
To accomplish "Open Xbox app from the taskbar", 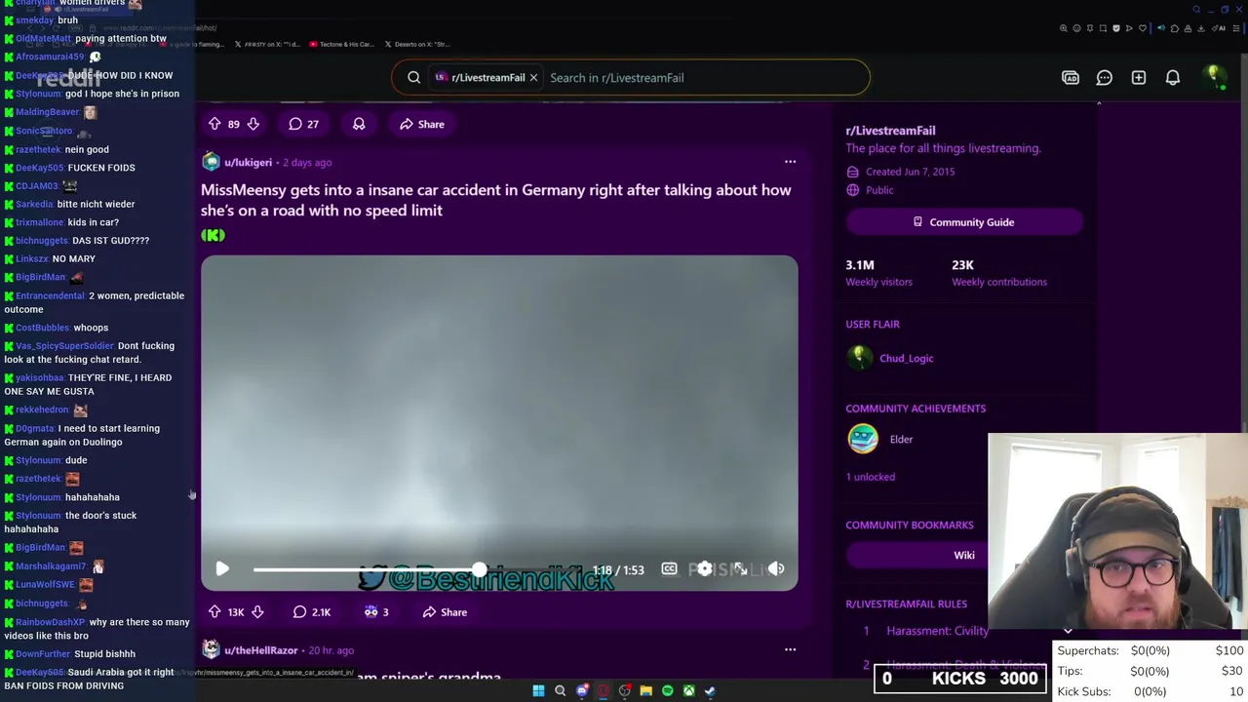I will [688, 690].
